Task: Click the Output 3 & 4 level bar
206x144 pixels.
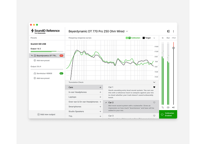Action: [x=47, y=69]
